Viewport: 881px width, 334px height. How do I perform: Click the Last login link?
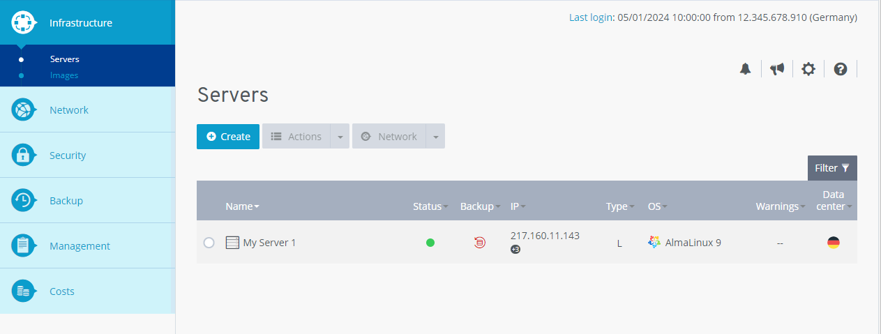[590, 17]
